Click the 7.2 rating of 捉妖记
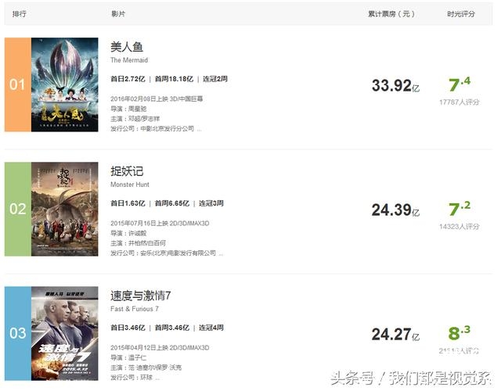This screenshot has height=391, width=501. coord(460,209)
